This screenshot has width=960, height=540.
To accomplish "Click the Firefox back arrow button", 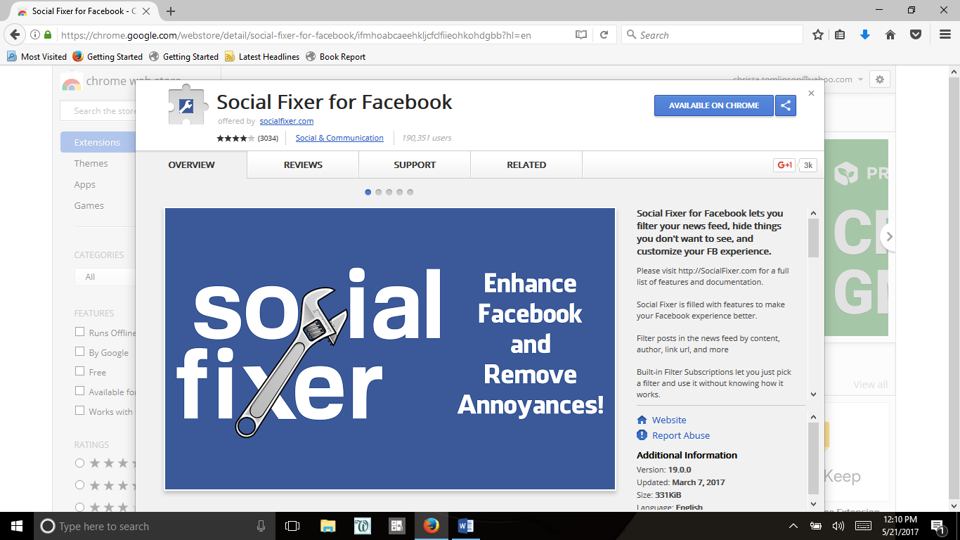I will point(15,34).
